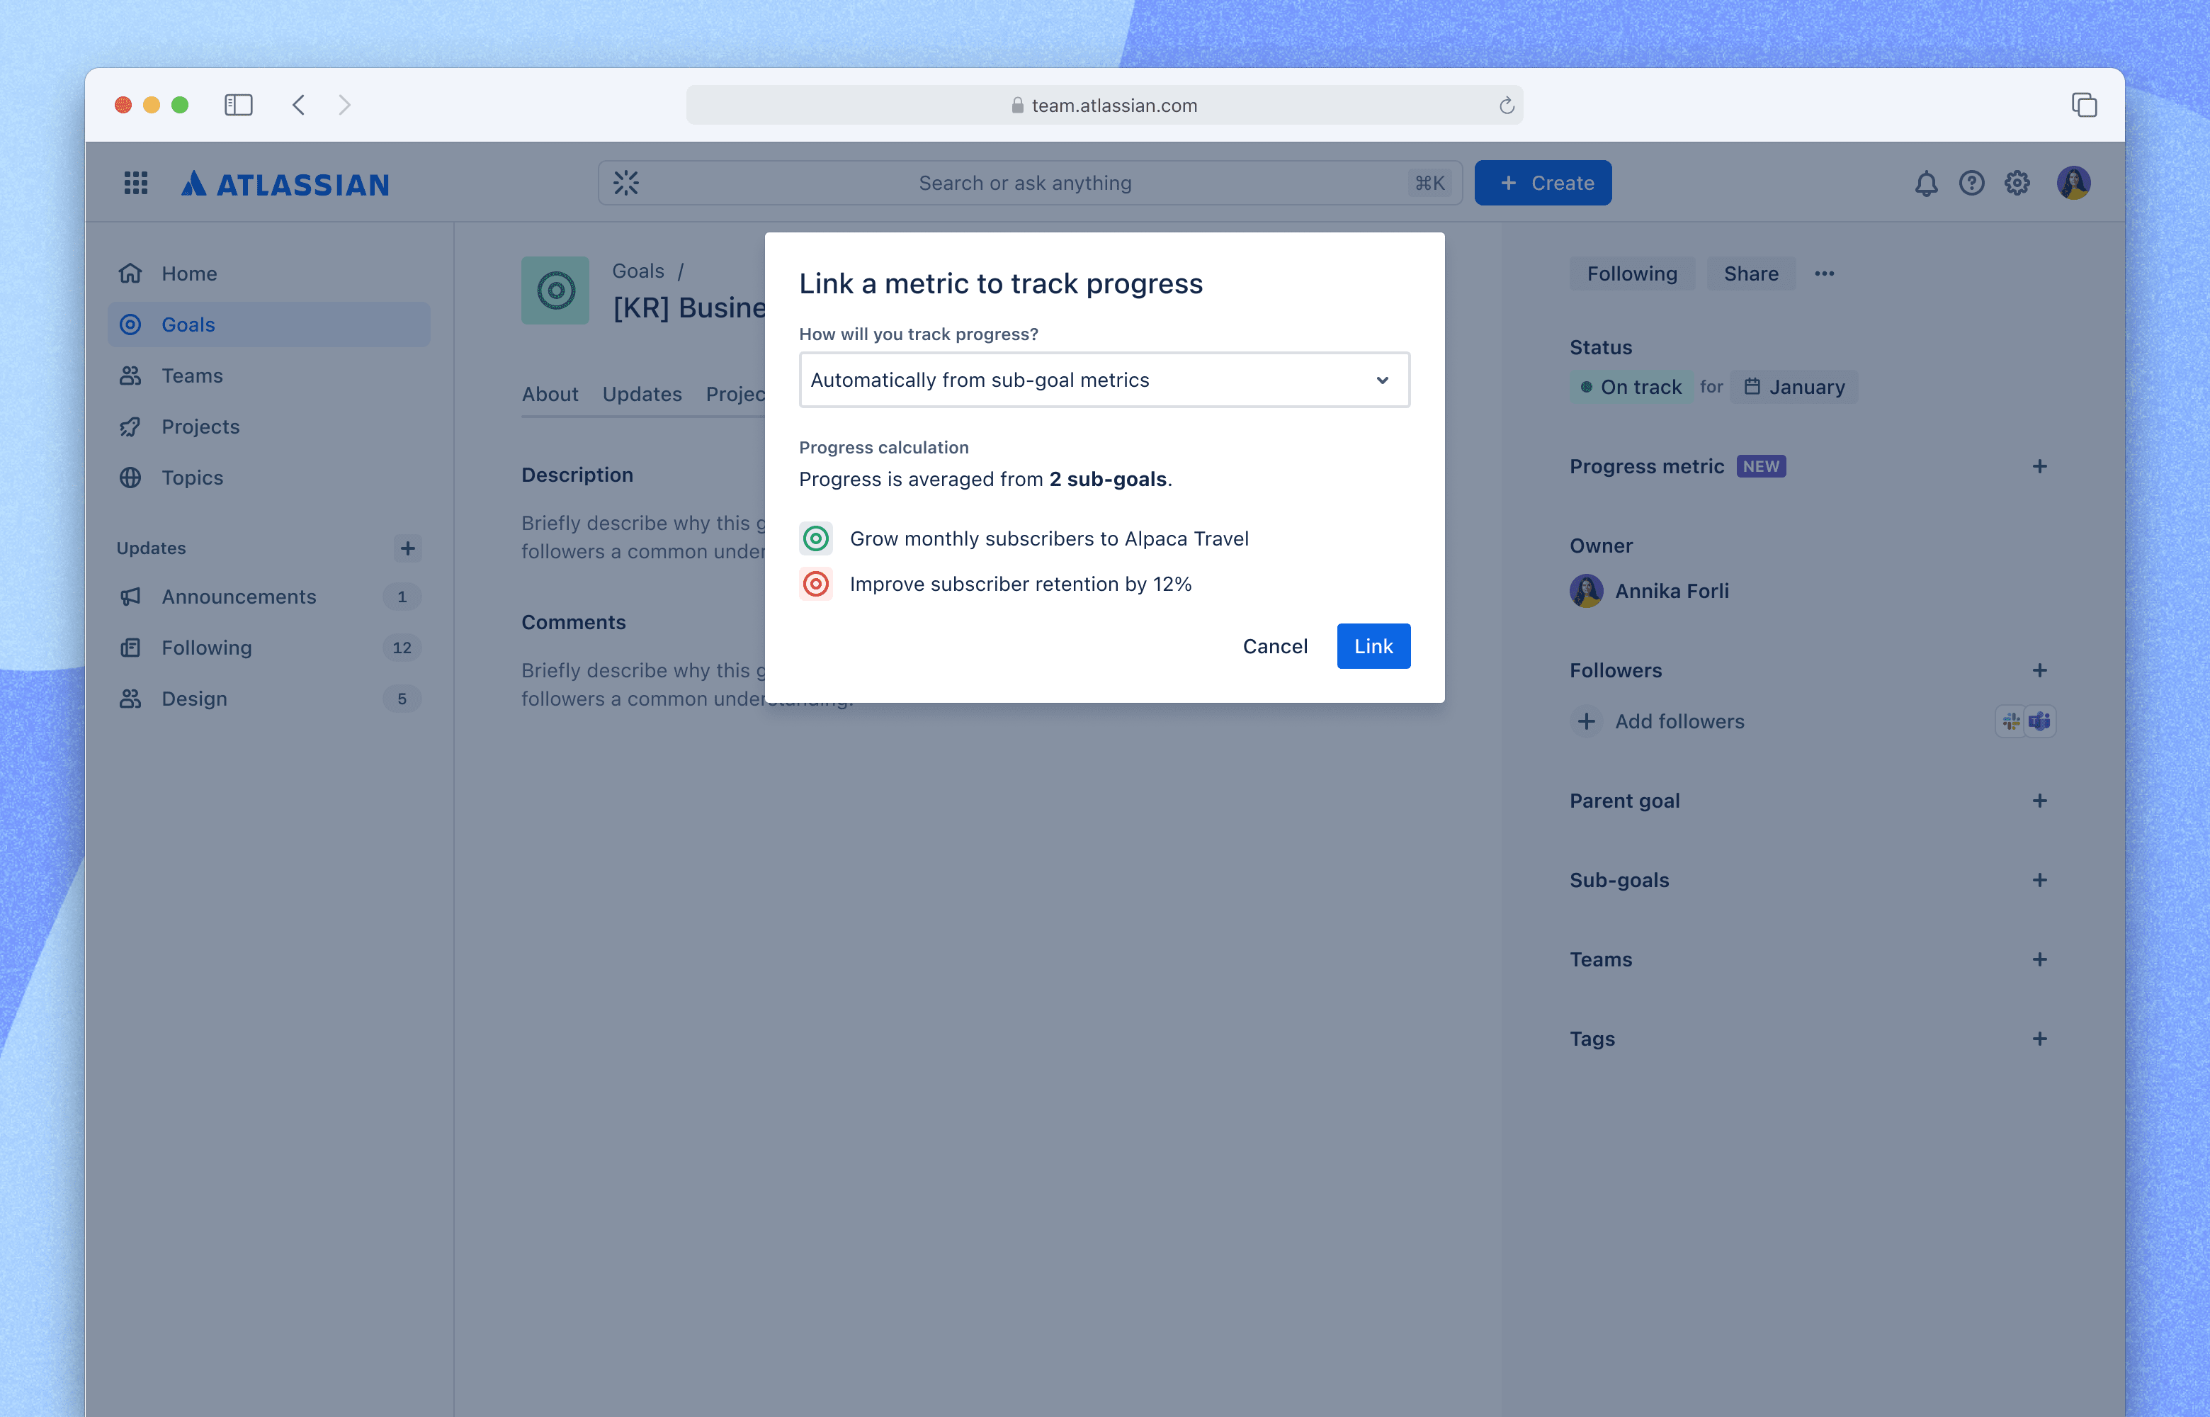Switch to the About tab
Screen dimensions: 2210x1417
(x=550, y=395)
